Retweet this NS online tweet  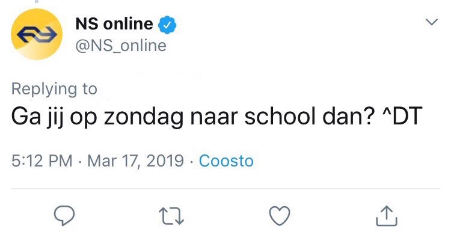point(171,216)
